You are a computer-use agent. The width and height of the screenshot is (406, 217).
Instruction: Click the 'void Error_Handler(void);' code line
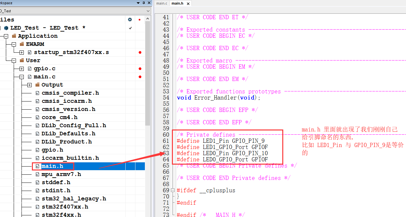[x=219, y=98]
